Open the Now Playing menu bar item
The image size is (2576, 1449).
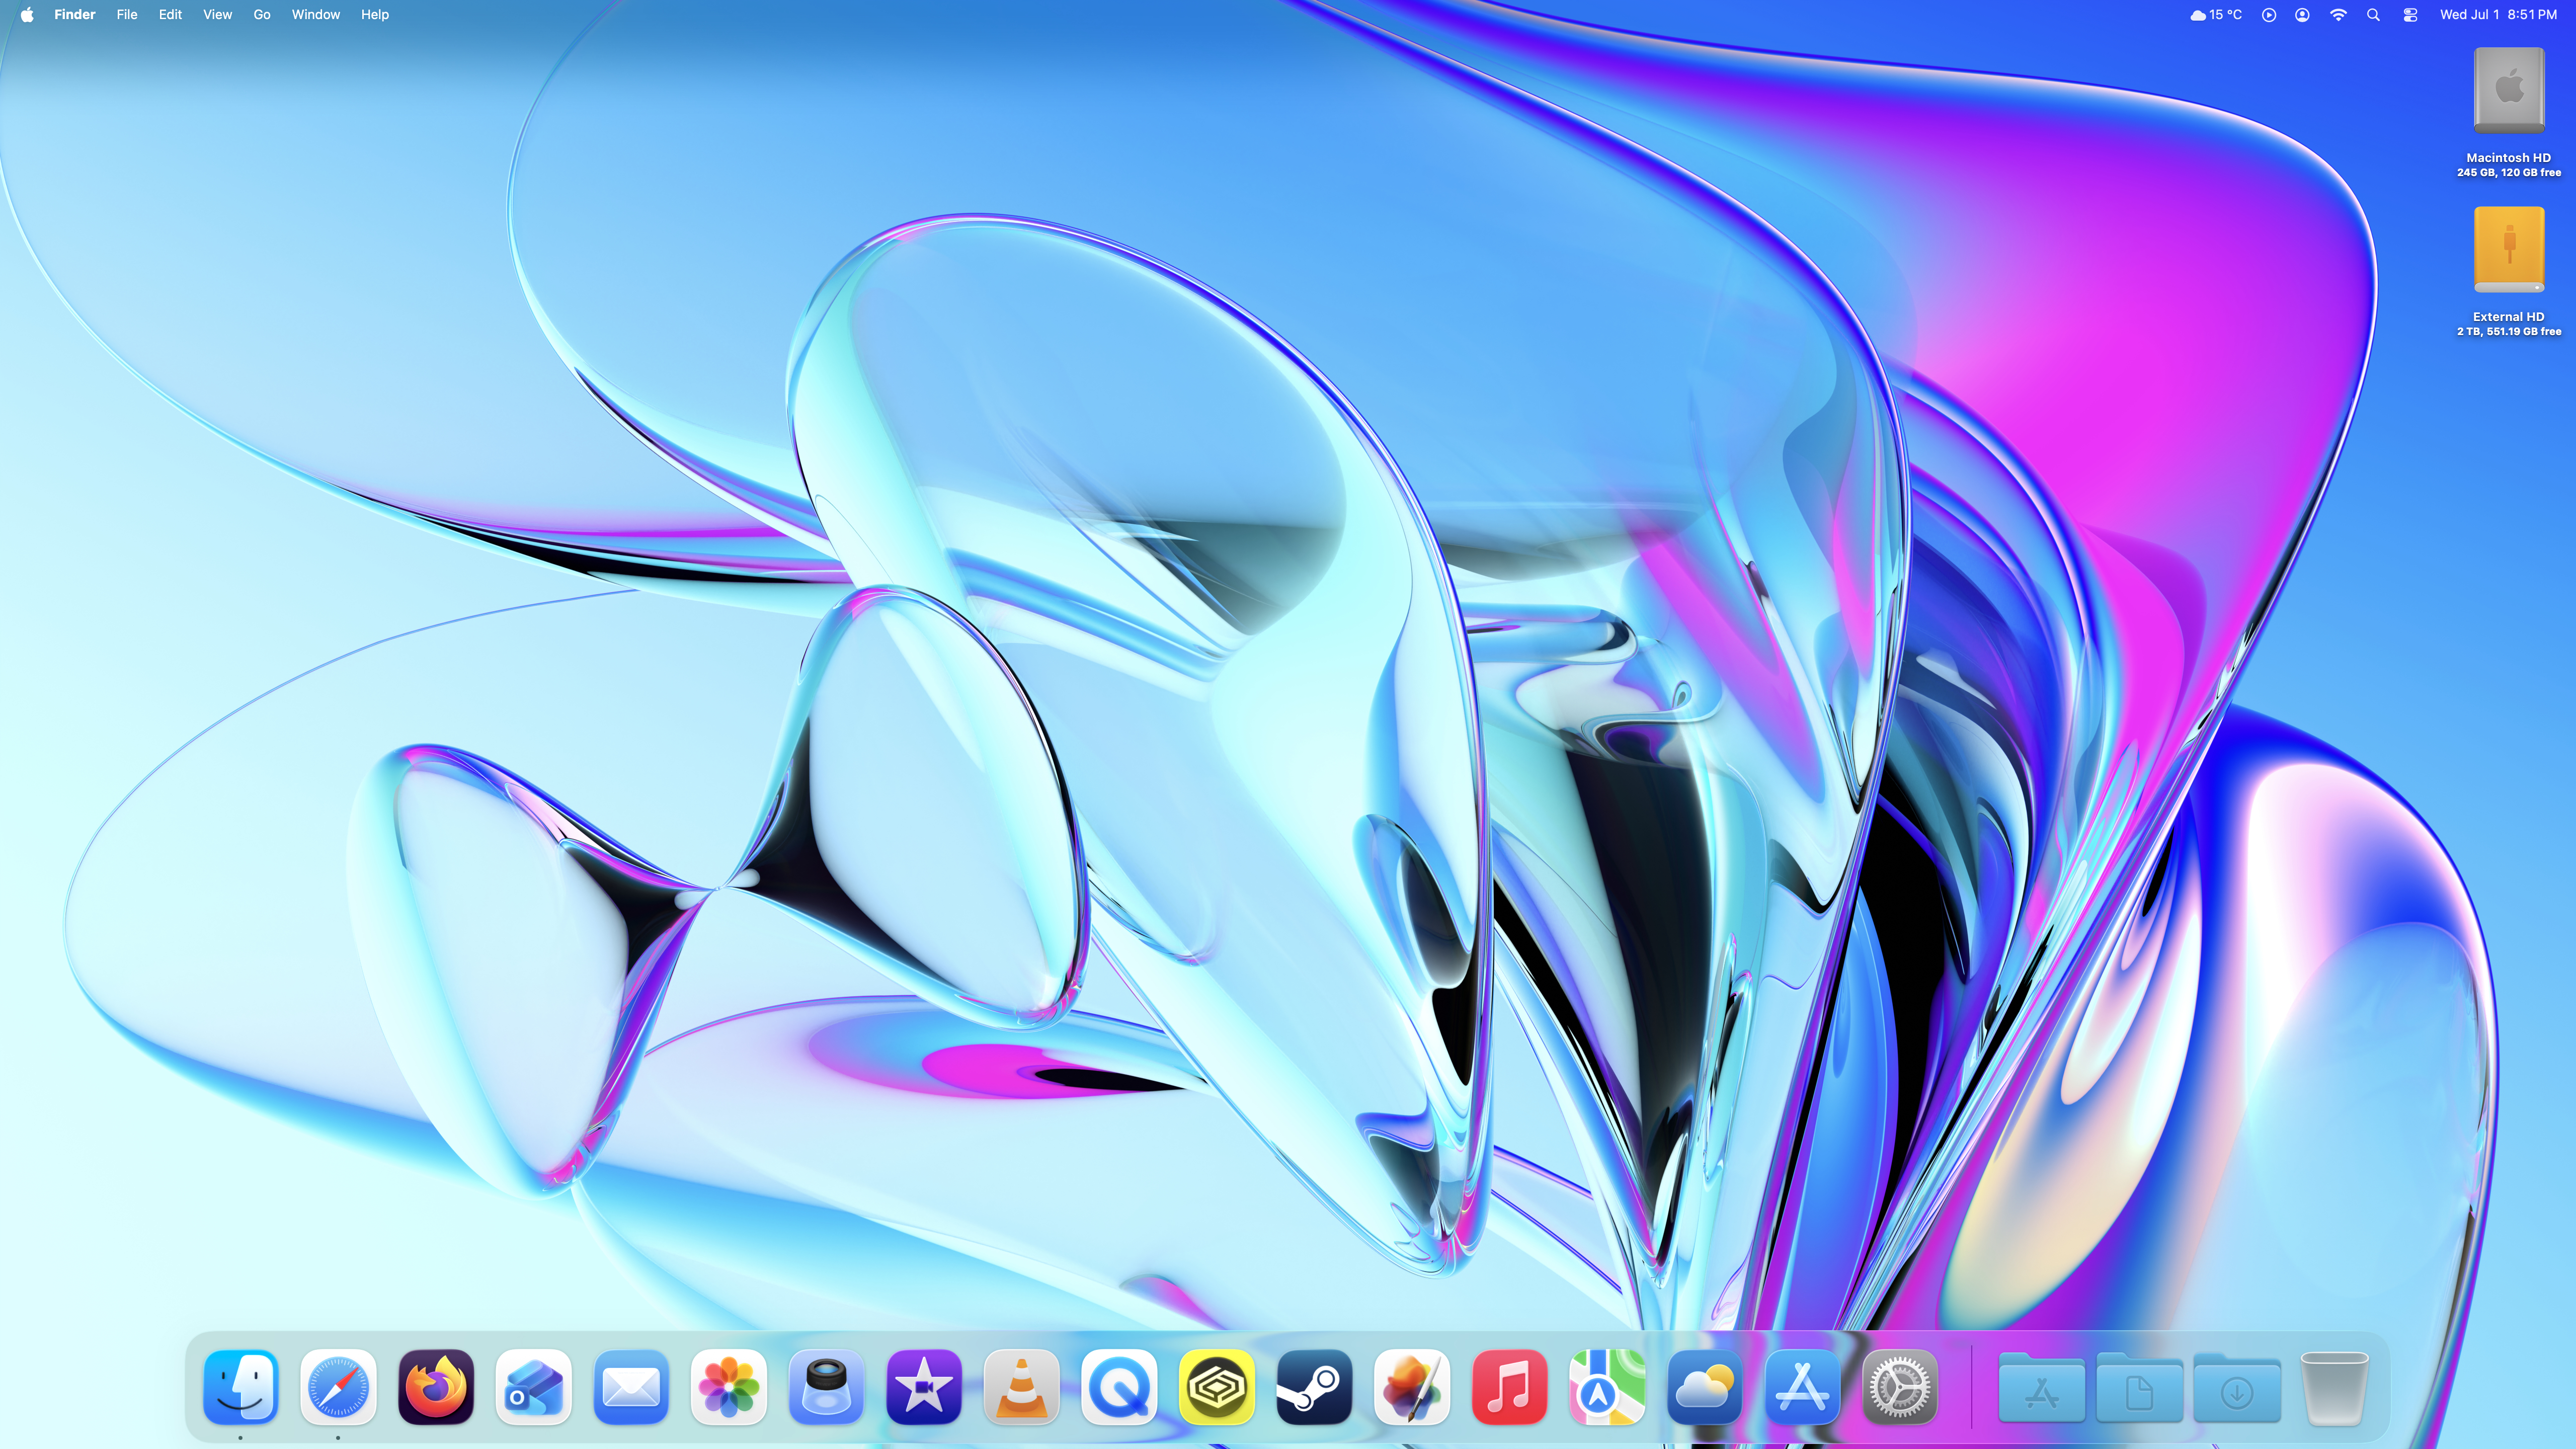pyautogui.click(x=2269, y=15)
